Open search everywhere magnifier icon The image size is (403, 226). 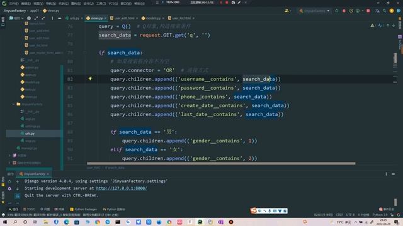[384, 11]
